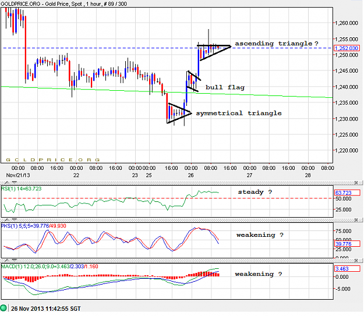364x316 pixels.
Task: Close the PKS stochastic indicator pane
Action: point(356,220)
